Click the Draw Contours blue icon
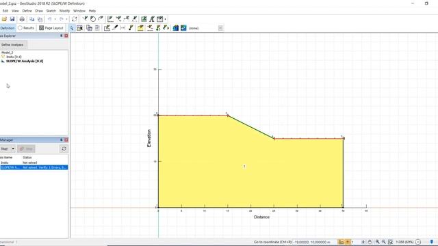This screenshot has height=246, width=438. 183,28
